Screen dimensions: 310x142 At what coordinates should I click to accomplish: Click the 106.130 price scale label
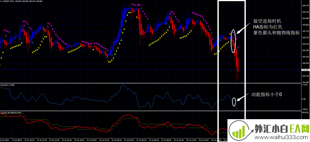pos(306,12)
